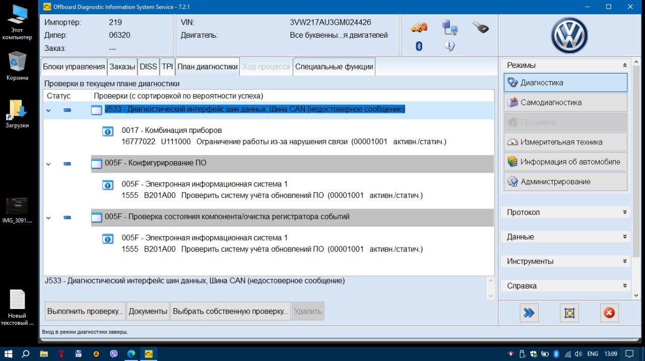Viewport: 645px width, 361px height.
Task: Click taskbar search magnifier icon
Action: [26, 354]
